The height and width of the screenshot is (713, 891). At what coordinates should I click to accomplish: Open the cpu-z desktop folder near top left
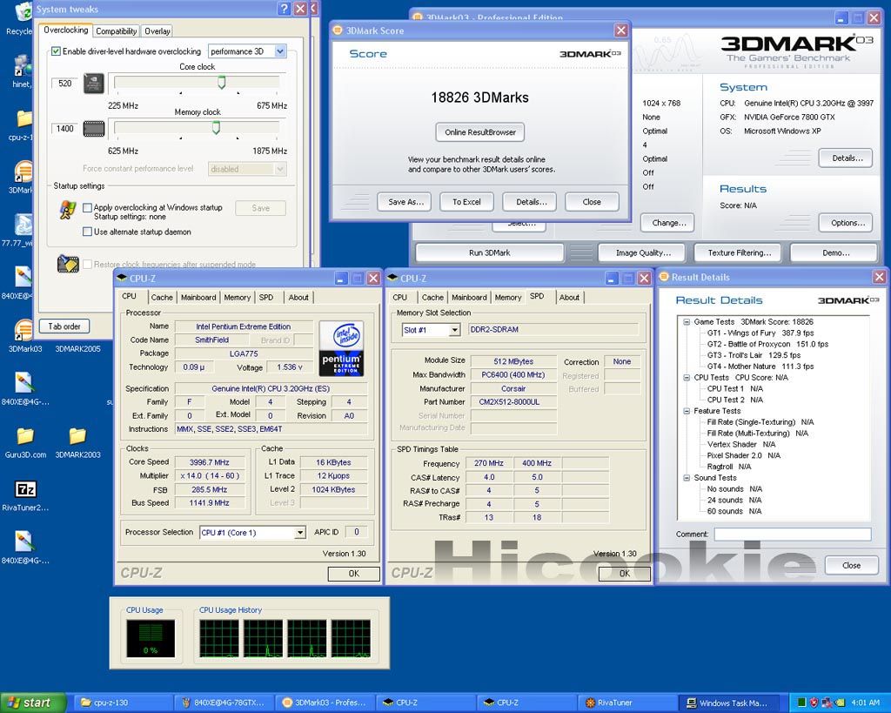tap(23, 118)
